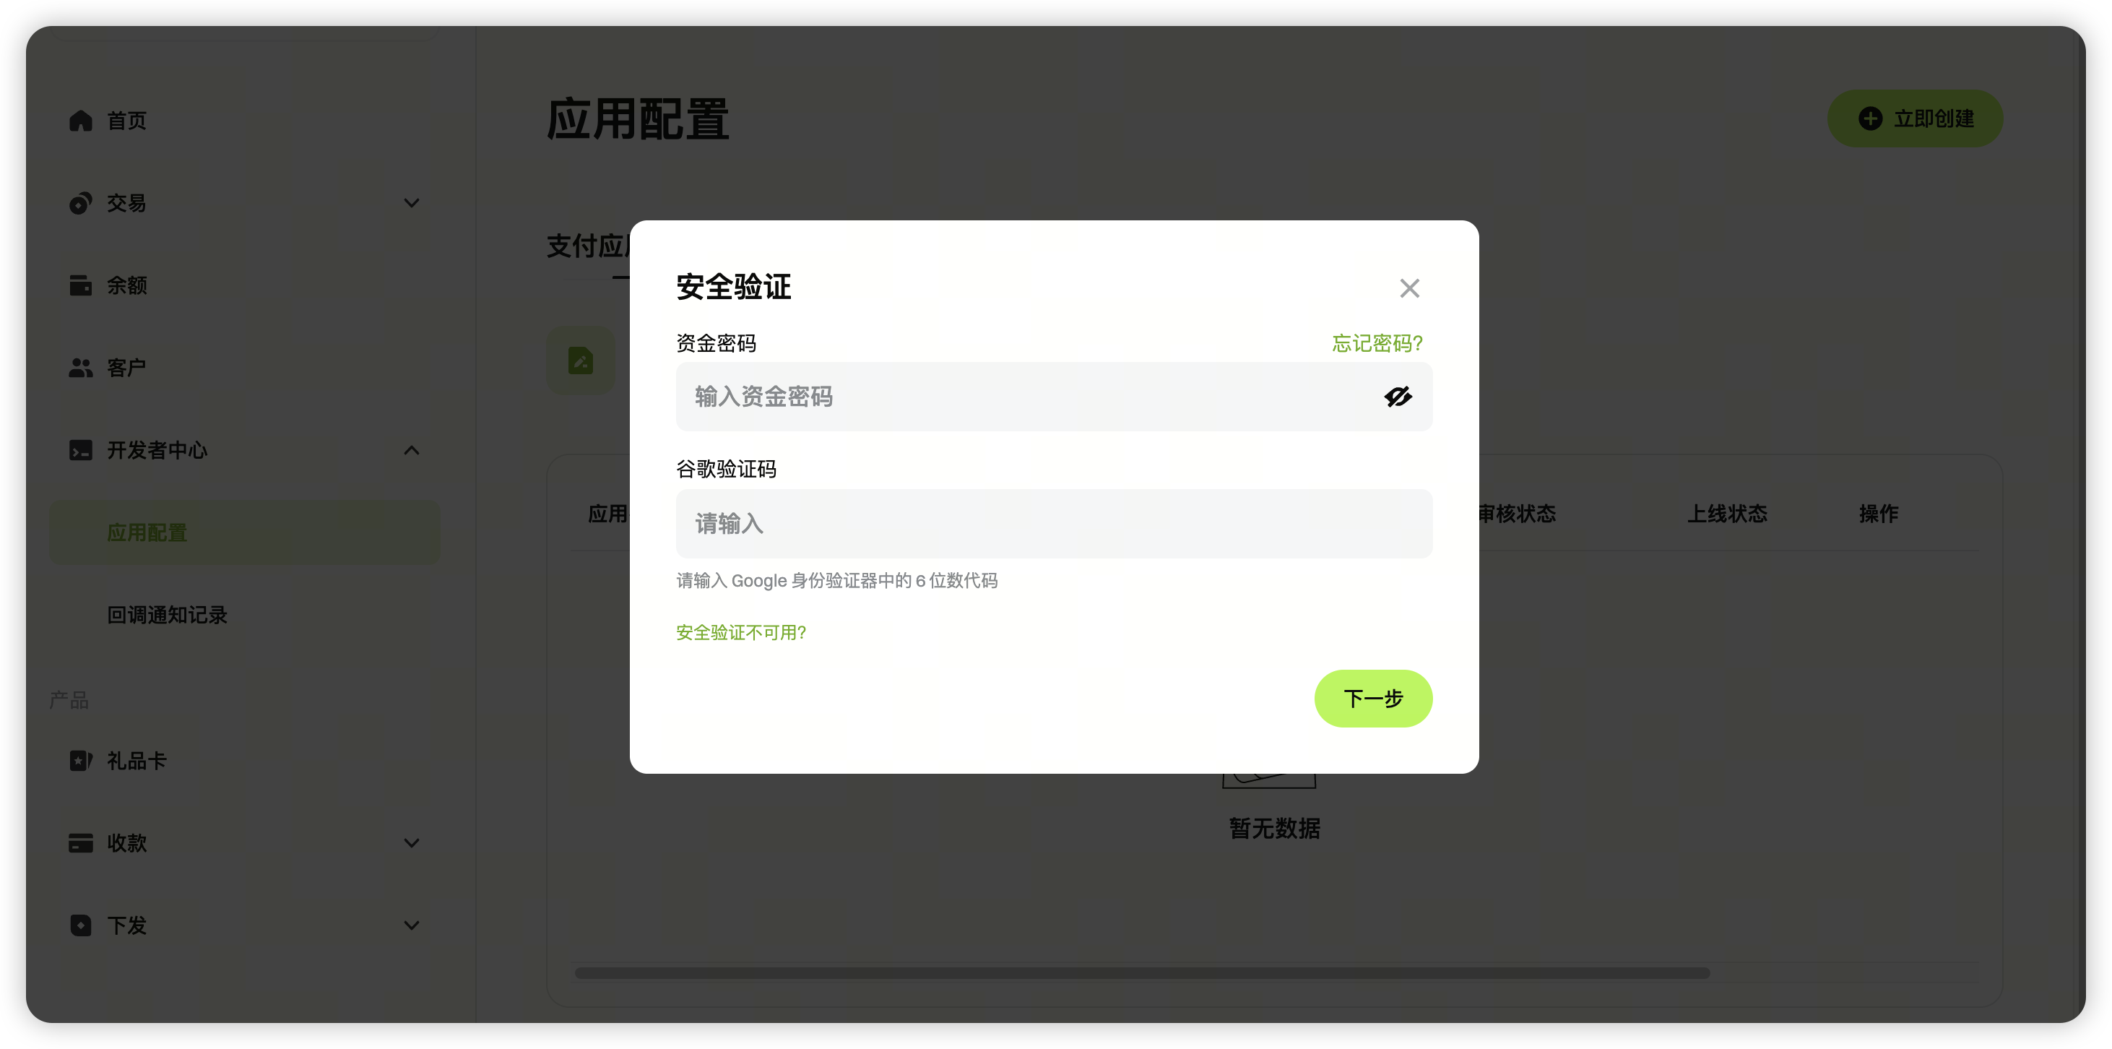Click the 交易 coin icon in sidebar
Screen dimensions: 2112x1049
(x=80, y=202)
